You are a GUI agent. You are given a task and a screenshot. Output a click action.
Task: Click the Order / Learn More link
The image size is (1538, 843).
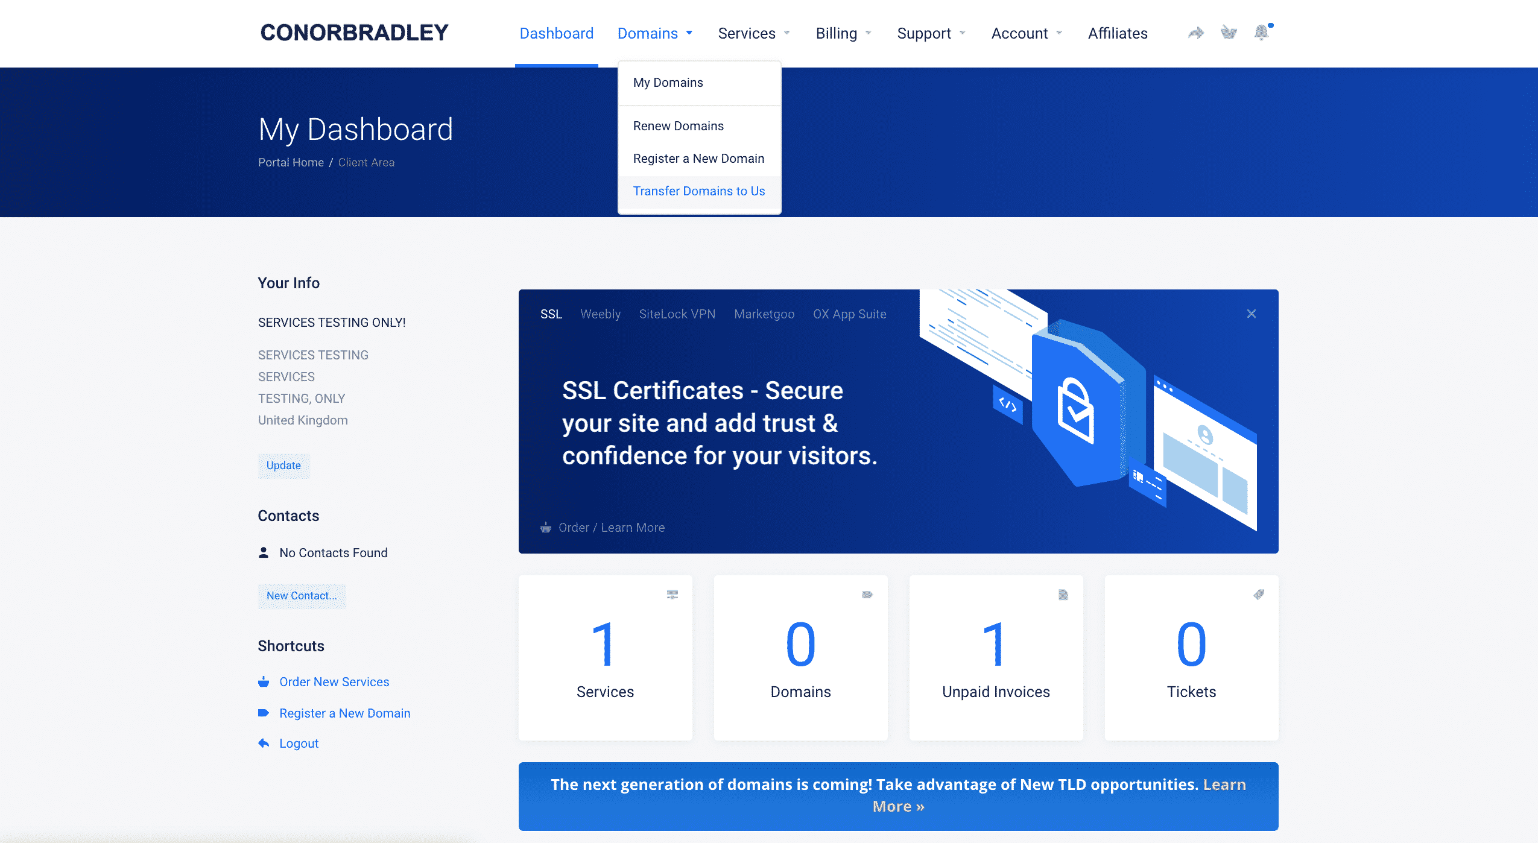[x=612, y=528]
